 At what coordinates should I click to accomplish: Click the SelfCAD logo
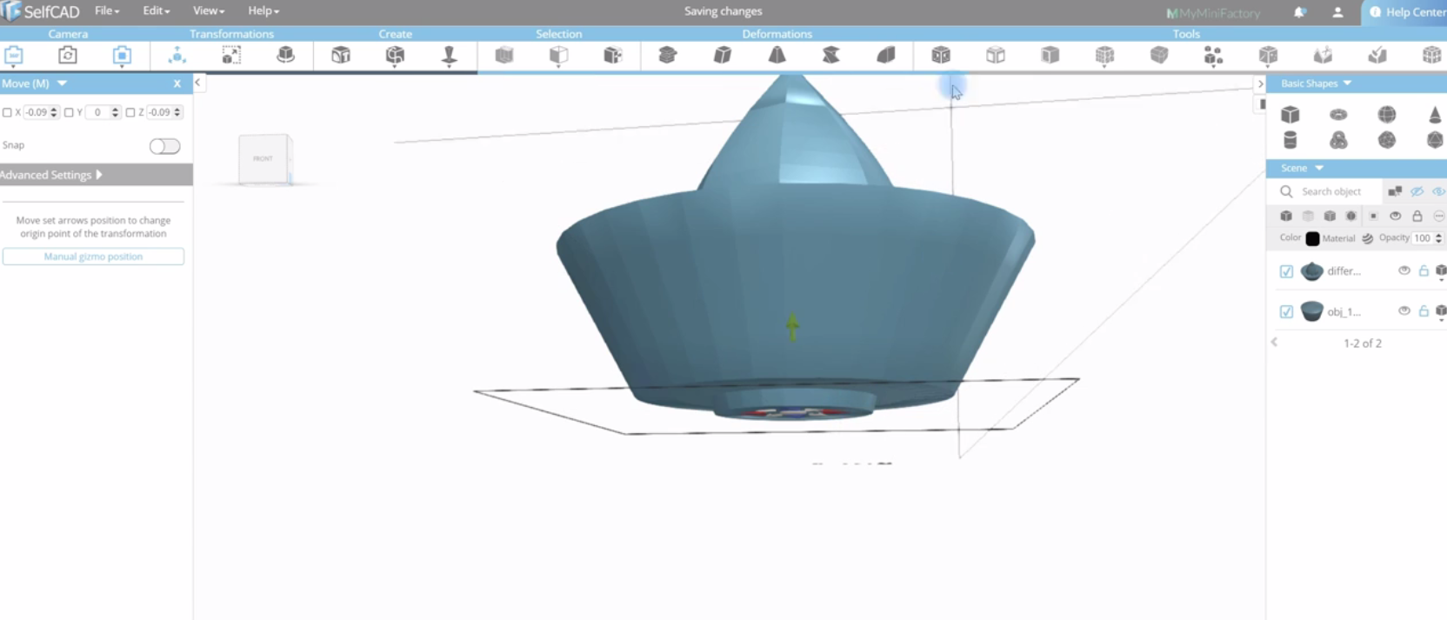(x=40, y=11)
